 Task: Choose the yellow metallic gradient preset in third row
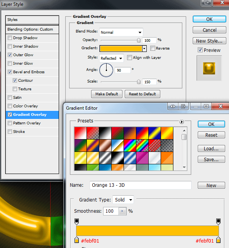(x=80, y=158)
